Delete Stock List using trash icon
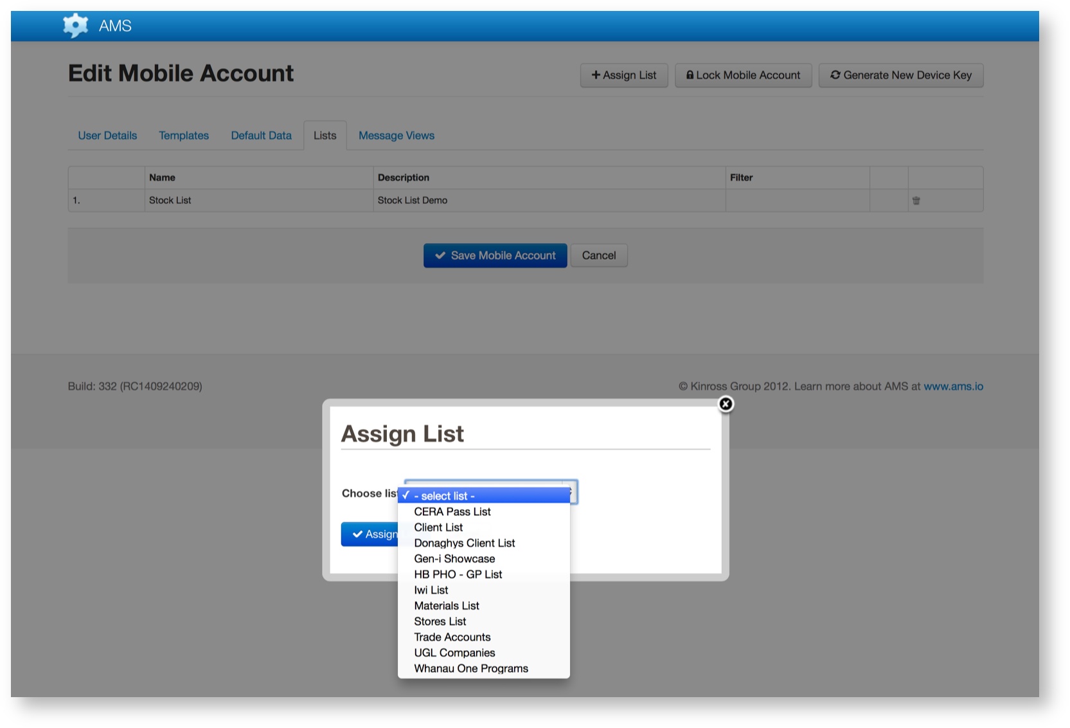1070x728 pixels. 916,201
